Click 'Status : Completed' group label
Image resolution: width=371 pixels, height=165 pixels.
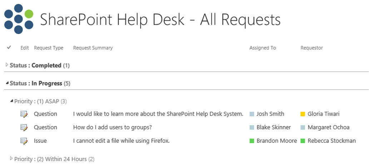(35, 65)
